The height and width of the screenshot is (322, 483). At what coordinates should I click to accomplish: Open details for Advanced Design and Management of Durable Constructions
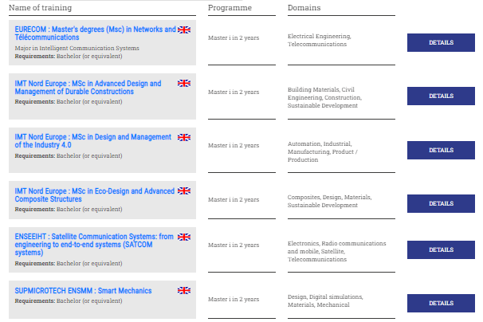pos(441,96)
